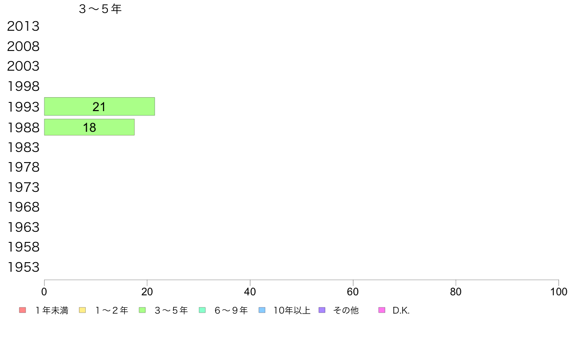Click the yellow 1〜2年 legend swatch

(x=82, y=310)
